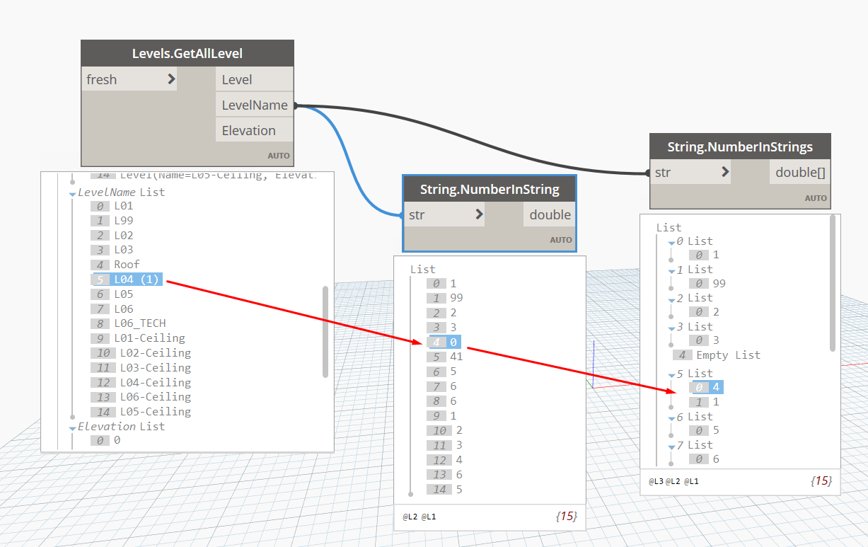This screenshot has height=547, width=868.
Task: Click the AUTO lacing label on Levels.GetAllLevel
Action: pos(278,156)
